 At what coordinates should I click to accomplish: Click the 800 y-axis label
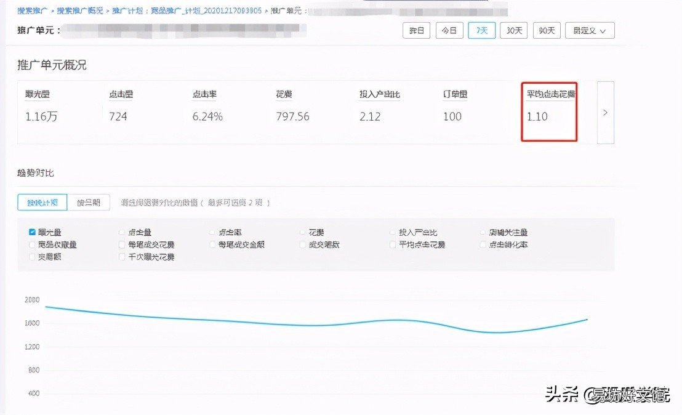[33, 370]
